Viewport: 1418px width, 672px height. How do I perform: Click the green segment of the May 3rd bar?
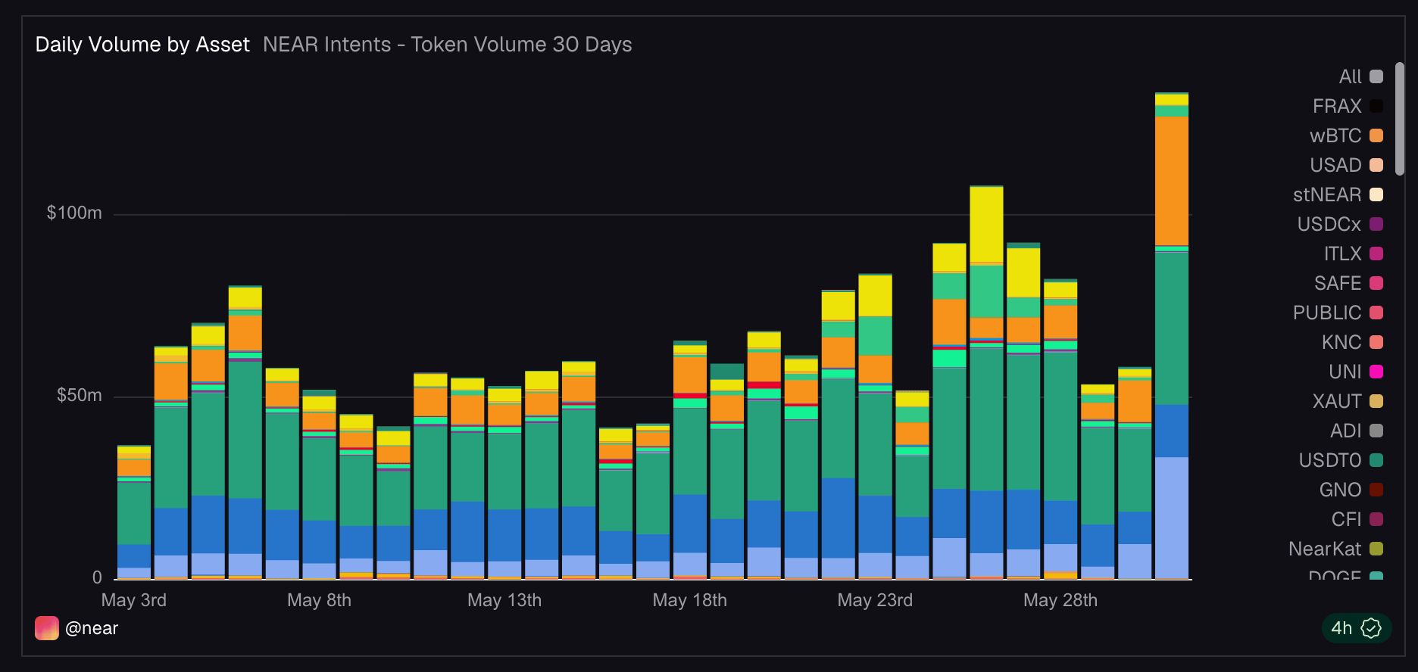pos(134,513)
